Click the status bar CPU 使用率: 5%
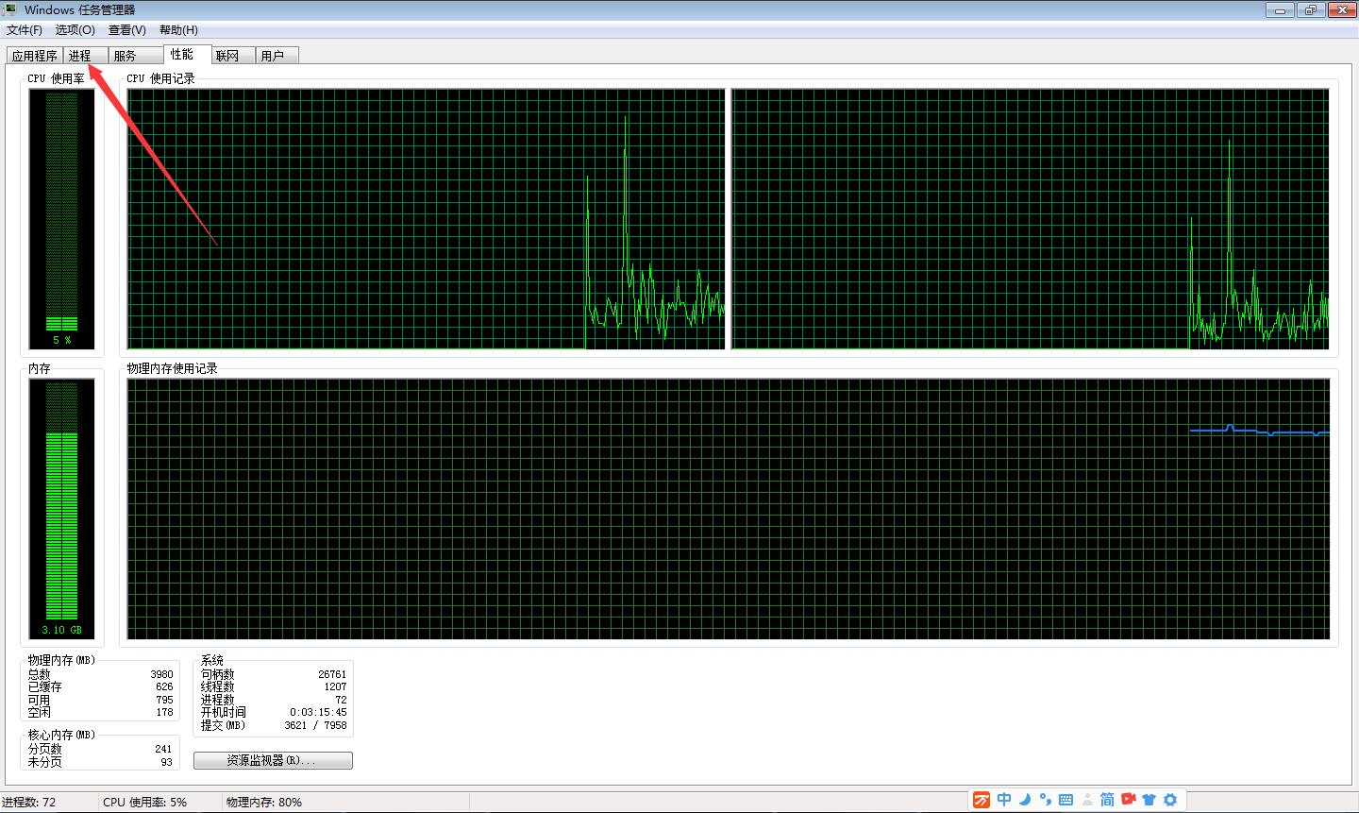 [x=144, y=802]
